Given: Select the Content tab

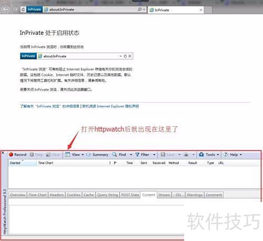Looking at the screenshot, I should pyautogui.click(x=149, y=195).
